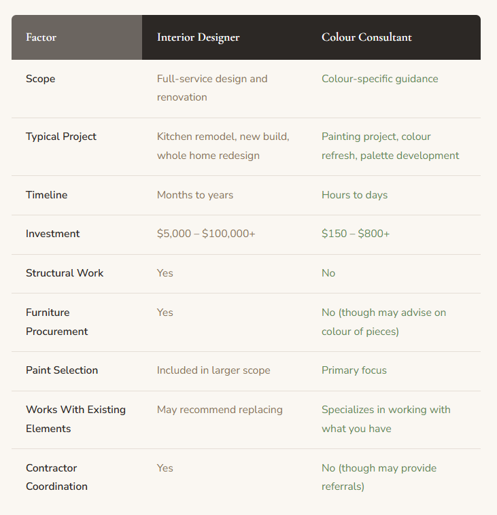Select the Timeline row label

[x=47, y=195]
